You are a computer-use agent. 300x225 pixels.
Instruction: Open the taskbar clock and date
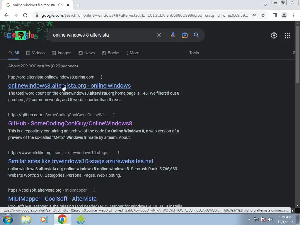[285, 219]
